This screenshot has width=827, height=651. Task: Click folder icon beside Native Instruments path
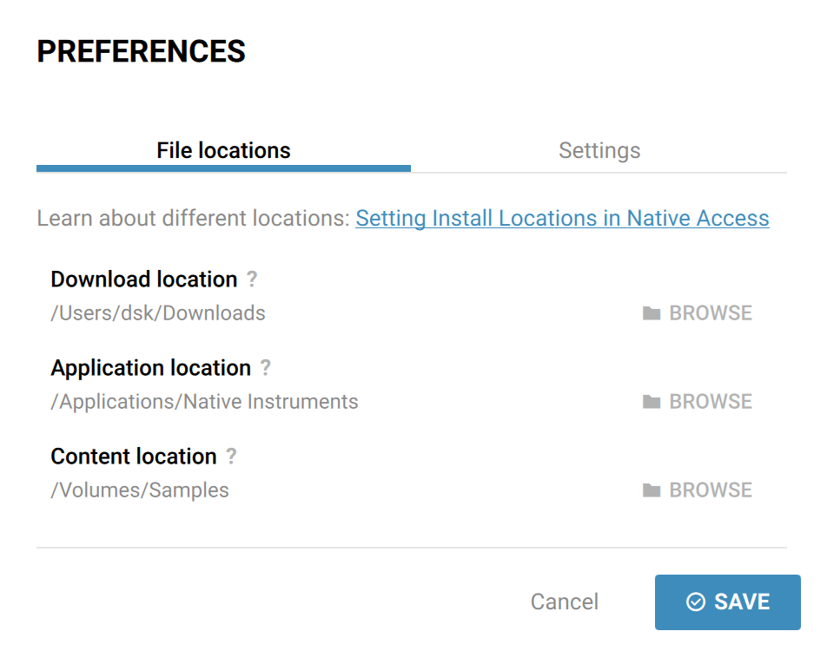pos(652,402)
